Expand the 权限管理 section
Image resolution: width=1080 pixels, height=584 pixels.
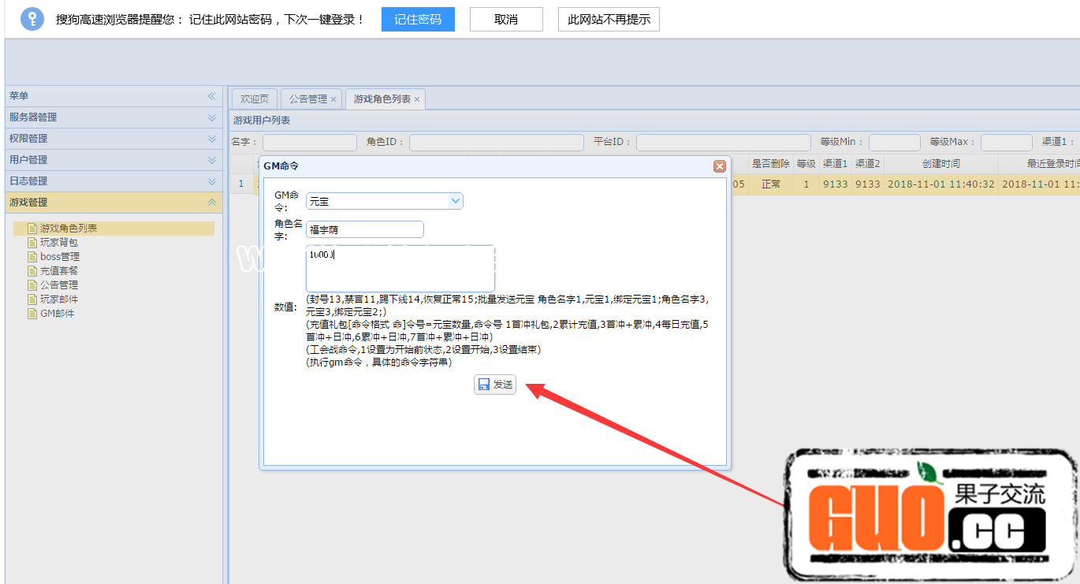pyautogui.click(x=211, y=139)
